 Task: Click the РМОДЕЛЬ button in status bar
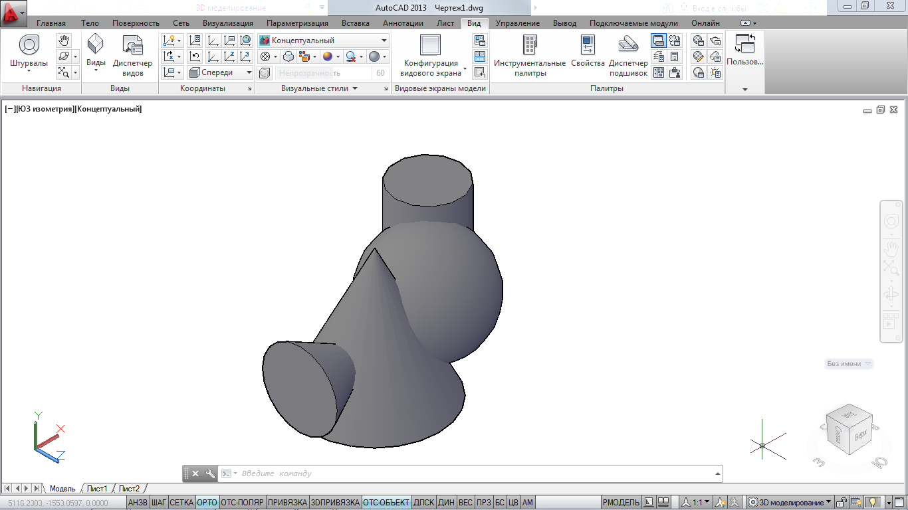point(621,503)
